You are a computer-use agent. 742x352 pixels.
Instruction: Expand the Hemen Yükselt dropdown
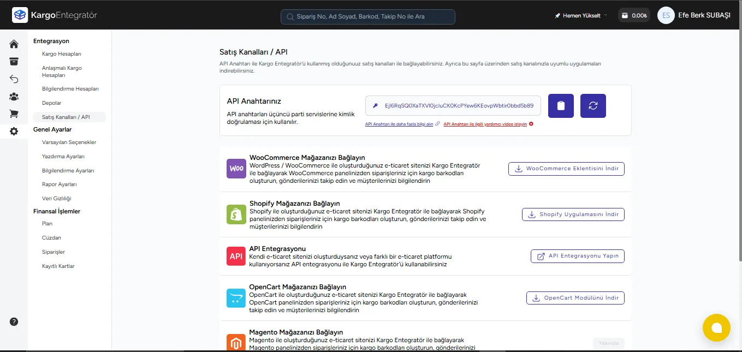point(581,16)
